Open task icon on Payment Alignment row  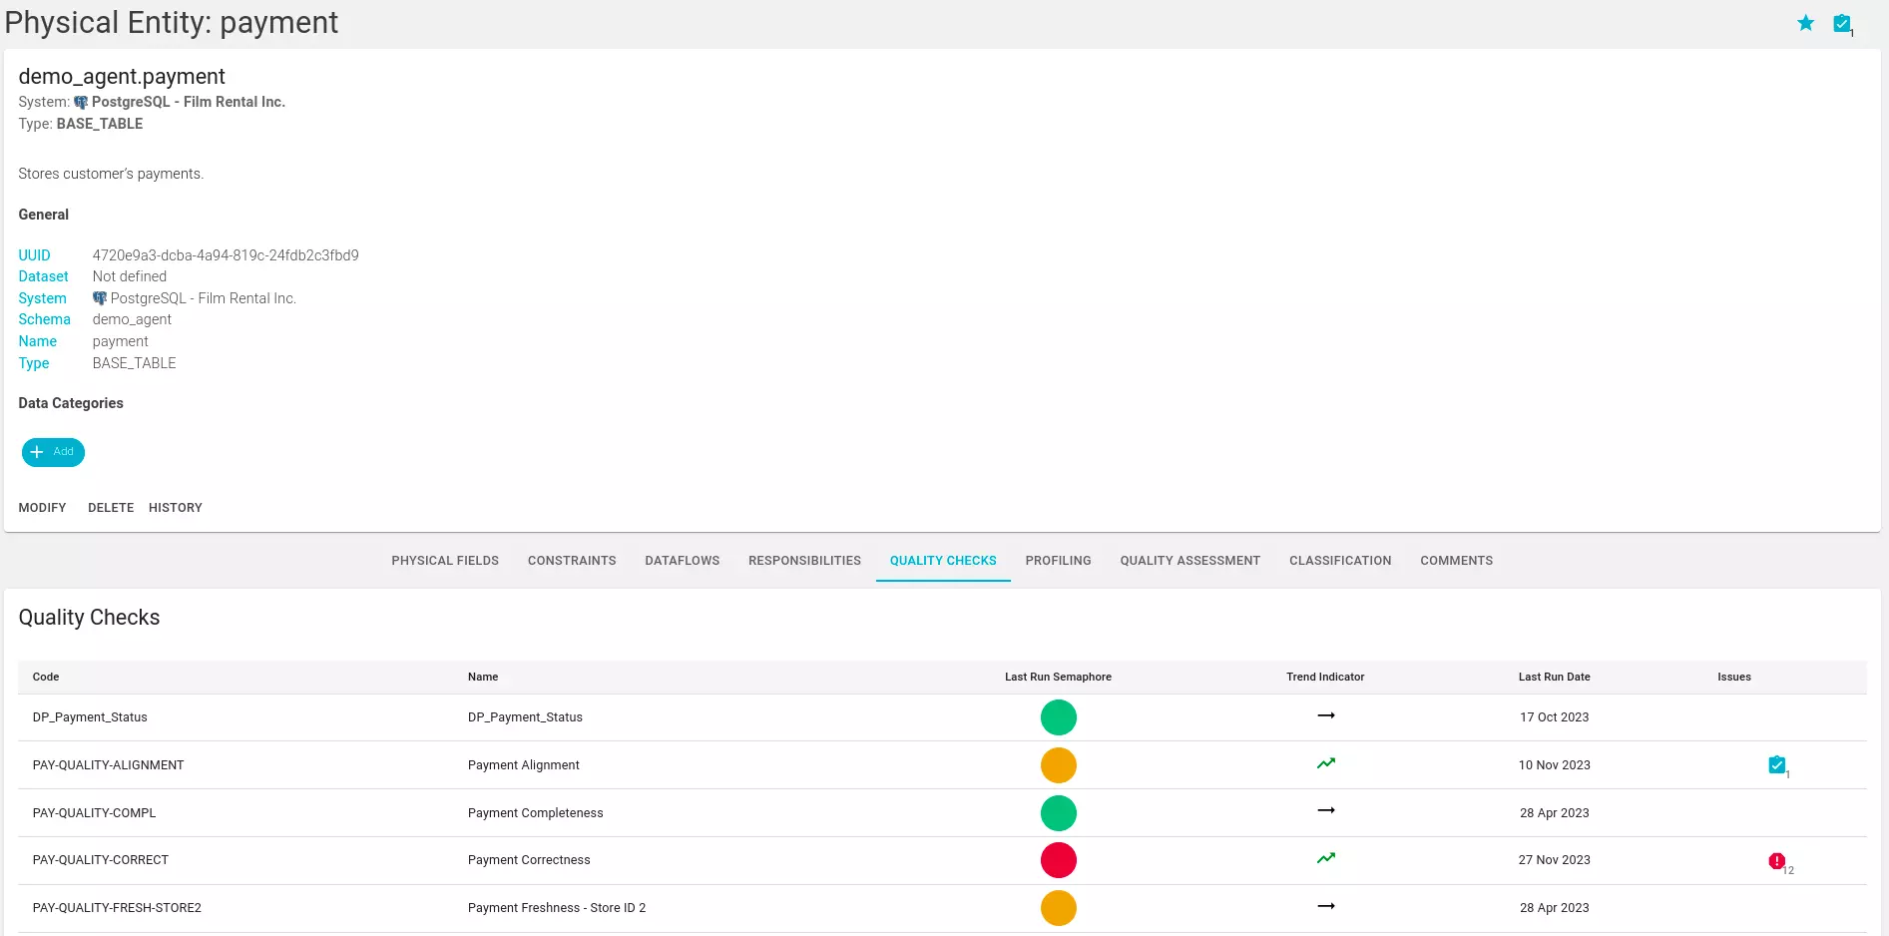1777,765
